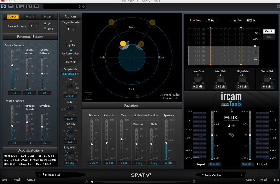Select source 1 in spatial view
The height and width of the screenshot is (184, 280).
point(123,43)
